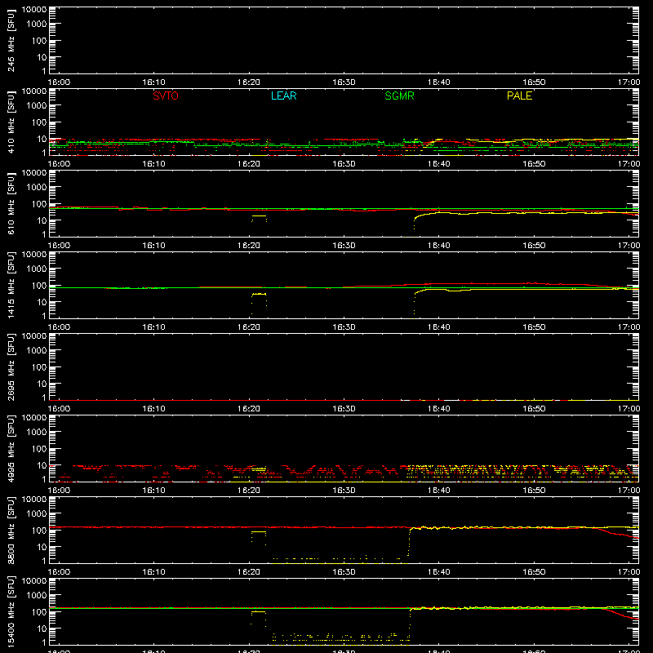The height and width of the screenshot is (653, 653).
Task: Select the 15400 MHz [SFU] axis title
Action: point(11,611)
